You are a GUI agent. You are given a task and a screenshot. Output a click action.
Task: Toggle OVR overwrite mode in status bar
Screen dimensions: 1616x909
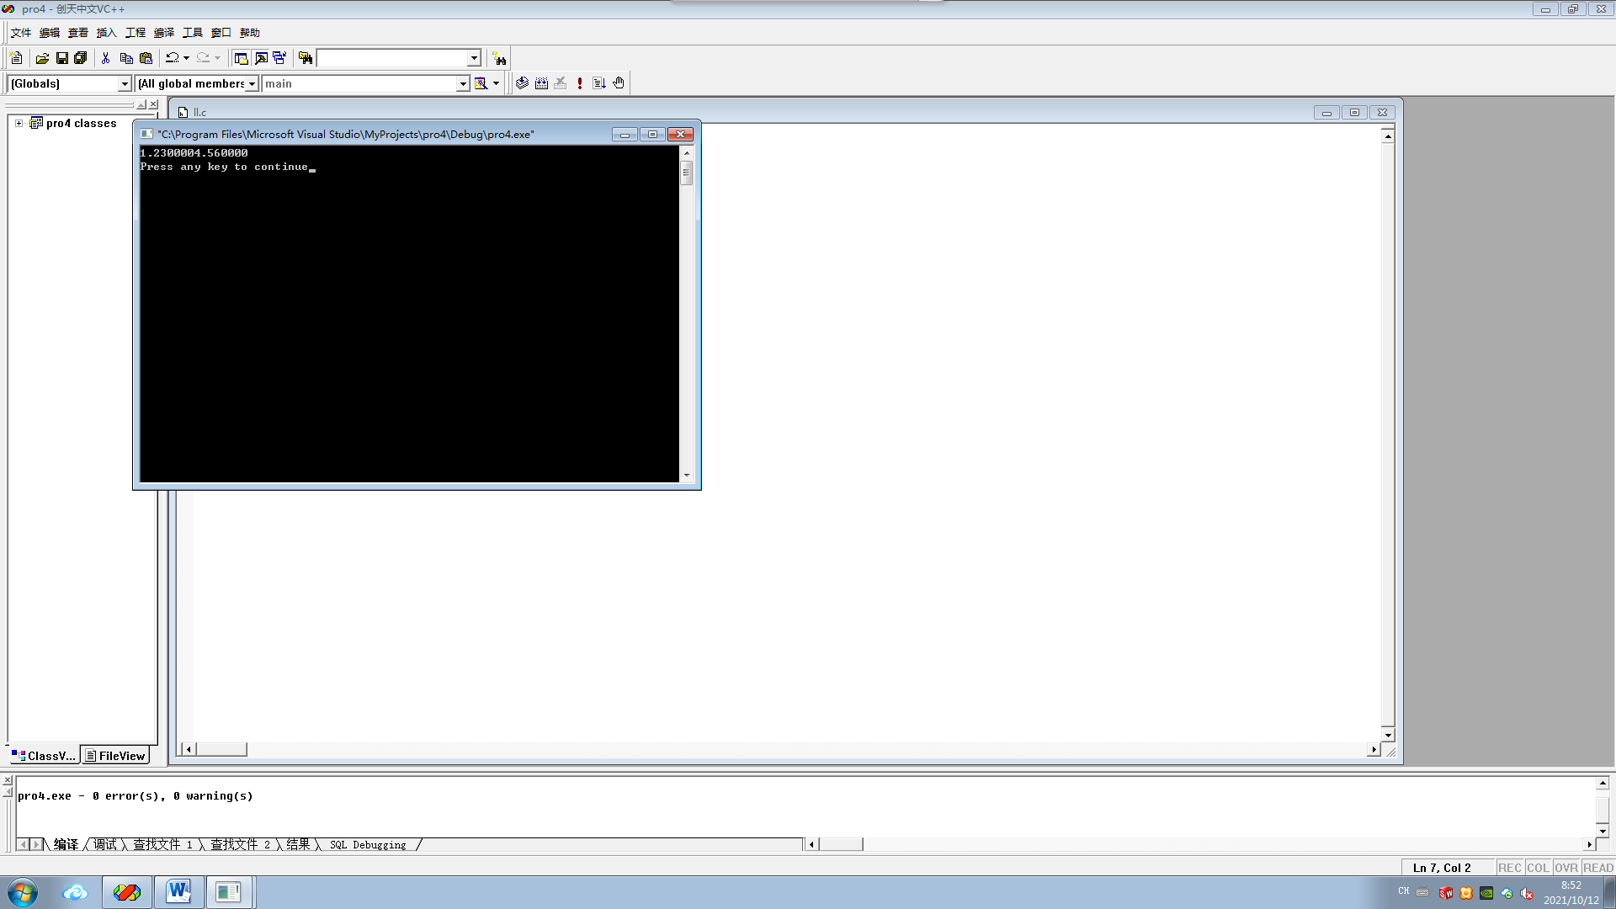coord(1565,868)
